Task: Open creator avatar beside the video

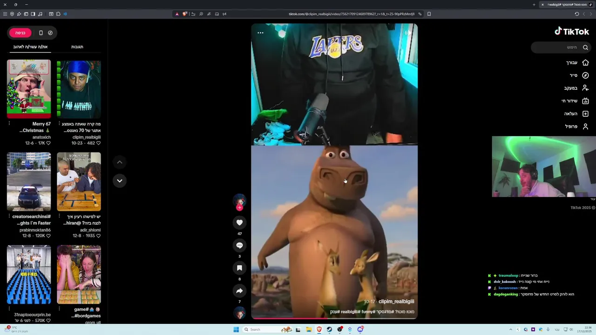Action: point(239,201)
